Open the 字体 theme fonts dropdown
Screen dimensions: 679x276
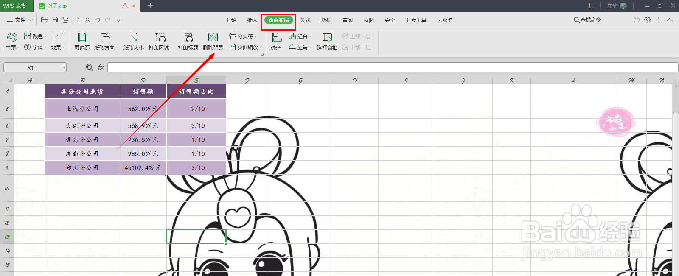pyautogui.click(x=36, y=47)
